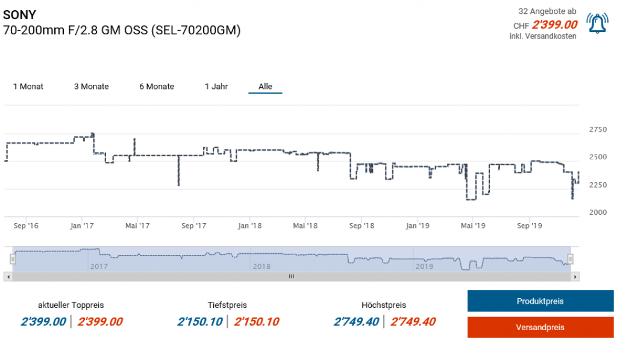Click the CHF 2'399.00 offer price at top
The height and width of the screenshot is (341, 617).
point(554,25)
